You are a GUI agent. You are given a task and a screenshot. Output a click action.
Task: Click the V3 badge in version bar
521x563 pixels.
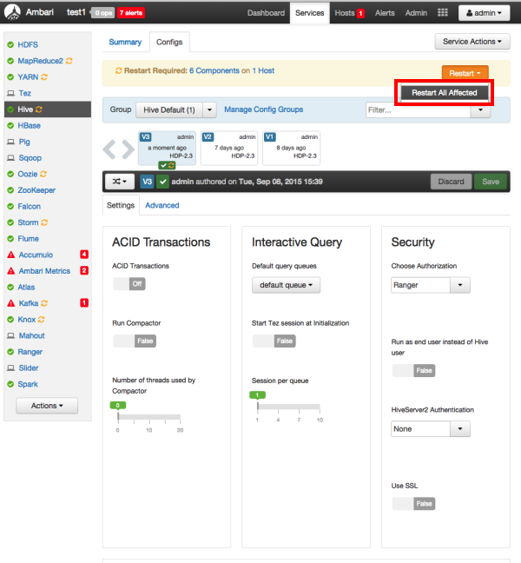(147, 182)
